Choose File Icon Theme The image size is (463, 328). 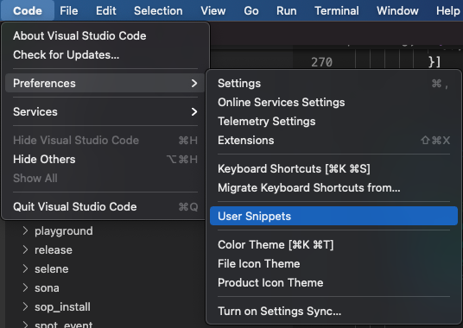(333, 264)
